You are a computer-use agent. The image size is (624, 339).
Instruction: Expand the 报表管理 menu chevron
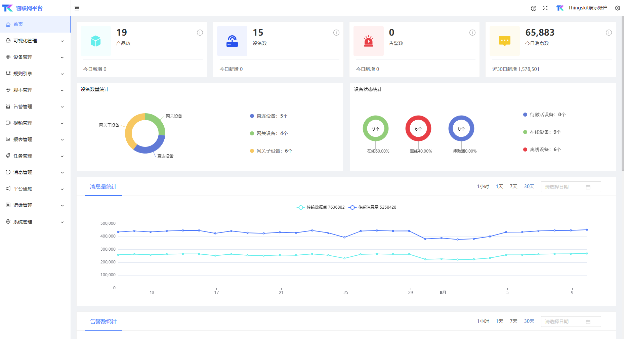(x=62, y=140)
